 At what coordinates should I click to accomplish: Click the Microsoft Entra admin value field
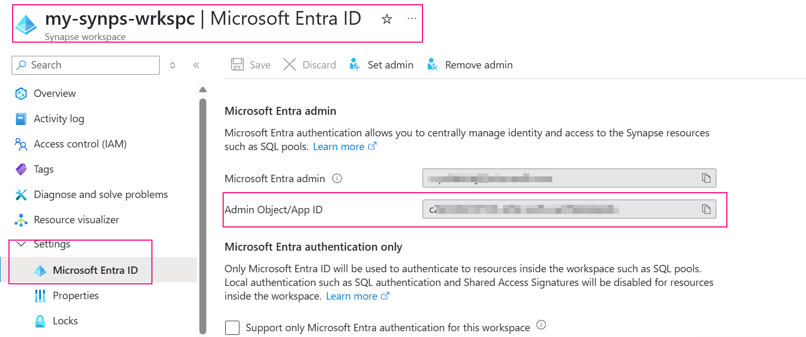point(569,179)
